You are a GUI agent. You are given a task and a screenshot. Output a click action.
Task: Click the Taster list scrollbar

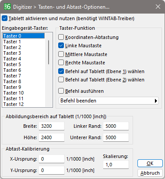(49, 52)
